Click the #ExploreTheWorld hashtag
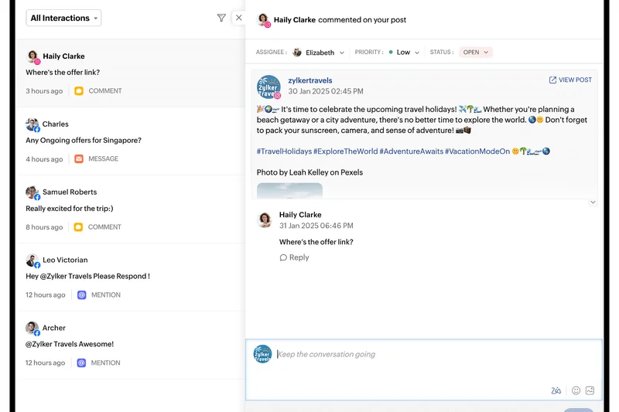This screenshot has height=412, width=619. click(345, 152)
